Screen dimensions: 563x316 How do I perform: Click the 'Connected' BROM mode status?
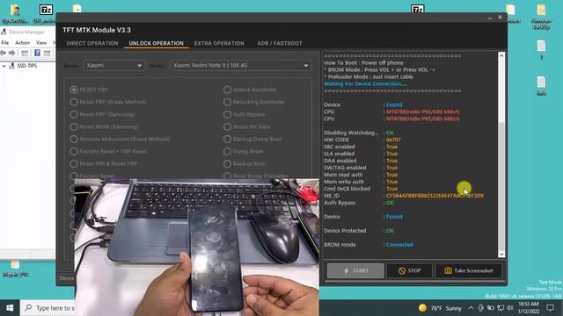click(399, 245)
